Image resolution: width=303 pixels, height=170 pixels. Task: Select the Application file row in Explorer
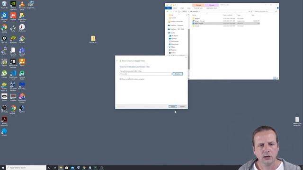click(x=226, y=21)
